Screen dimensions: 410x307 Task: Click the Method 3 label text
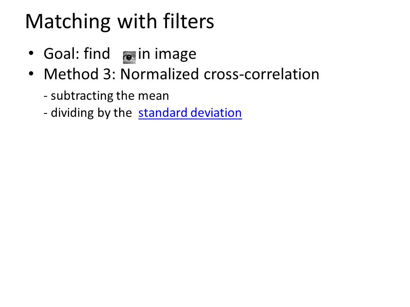pyautogui.click(x=80, y=74)
